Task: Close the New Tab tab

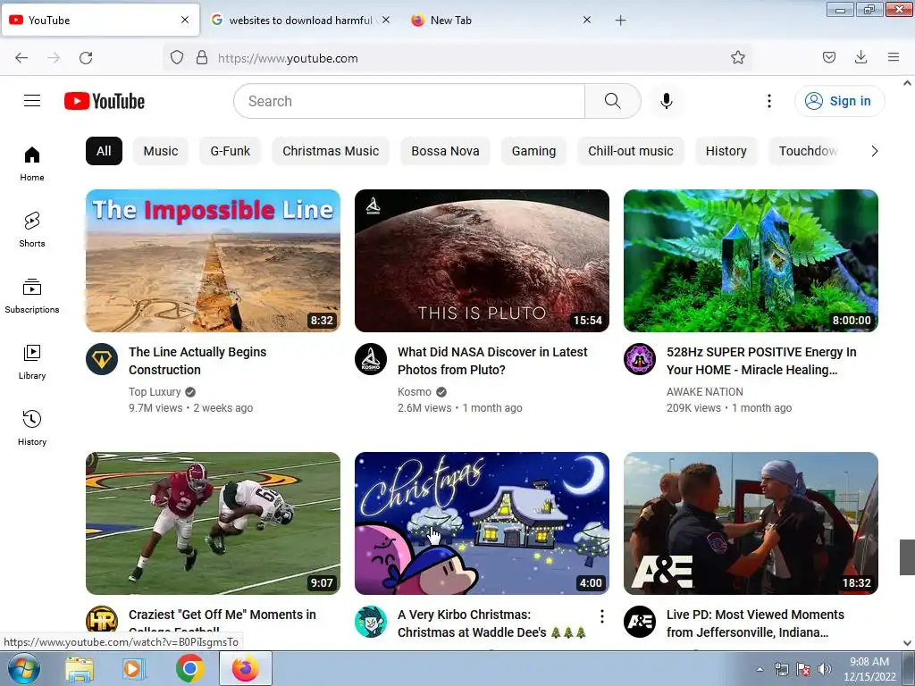Action: [587, 20]
